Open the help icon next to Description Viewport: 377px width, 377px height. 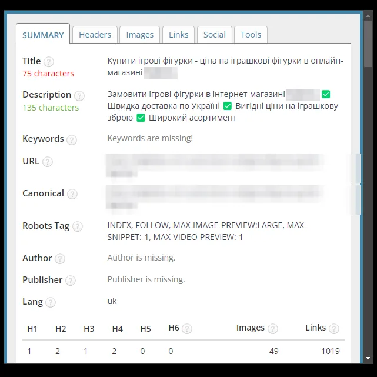(79, 96)
